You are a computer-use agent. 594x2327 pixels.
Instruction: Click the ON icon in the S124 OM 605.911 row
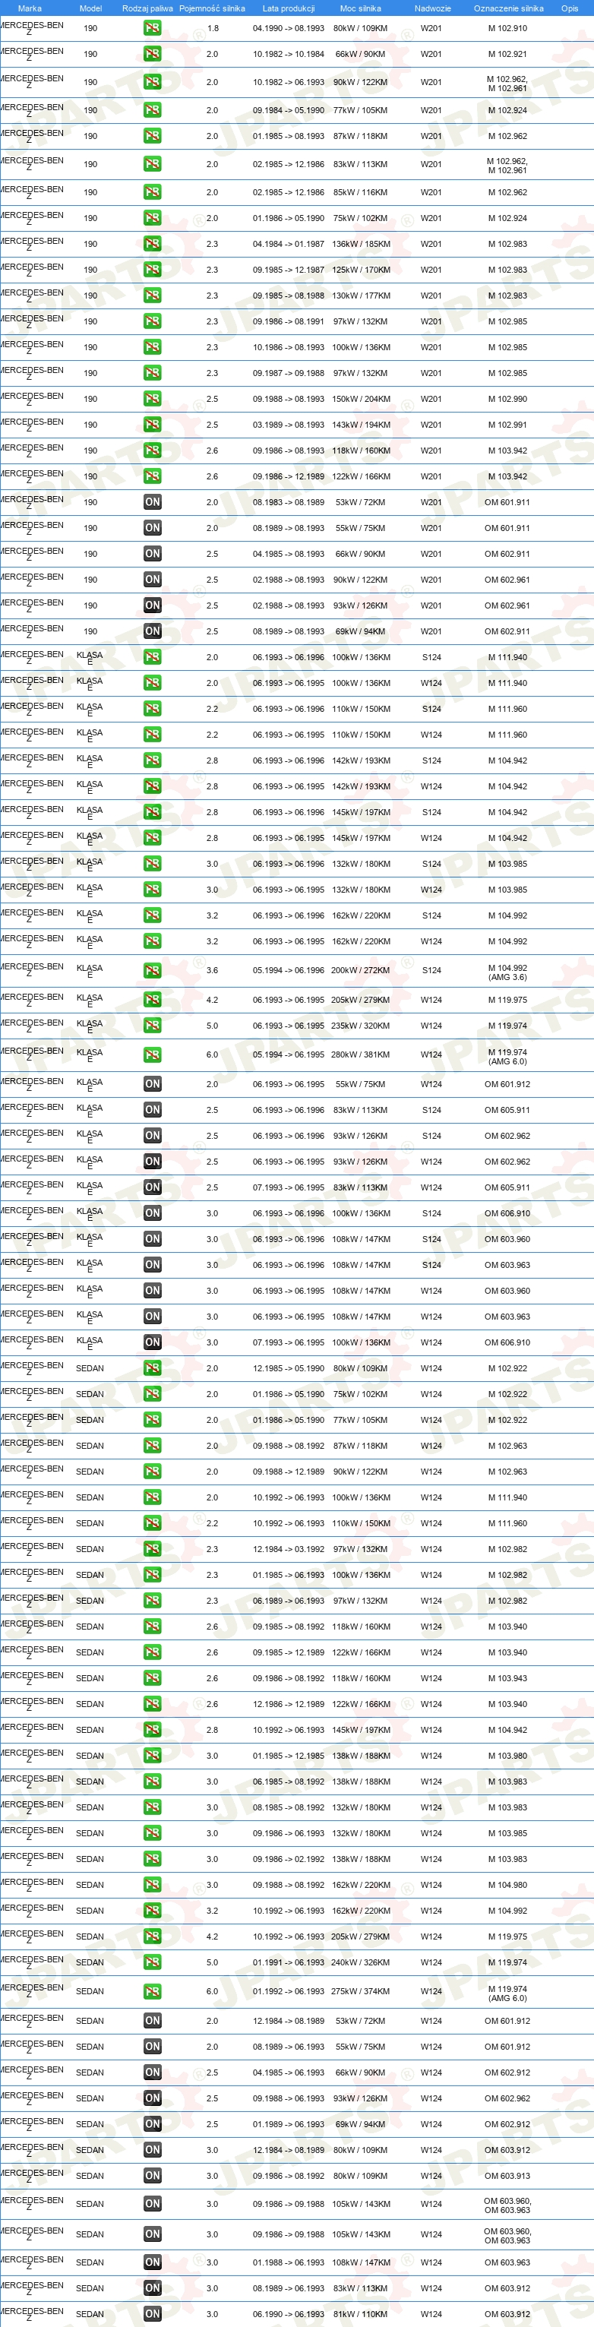pyautogui.click(x=153, y=1110)
